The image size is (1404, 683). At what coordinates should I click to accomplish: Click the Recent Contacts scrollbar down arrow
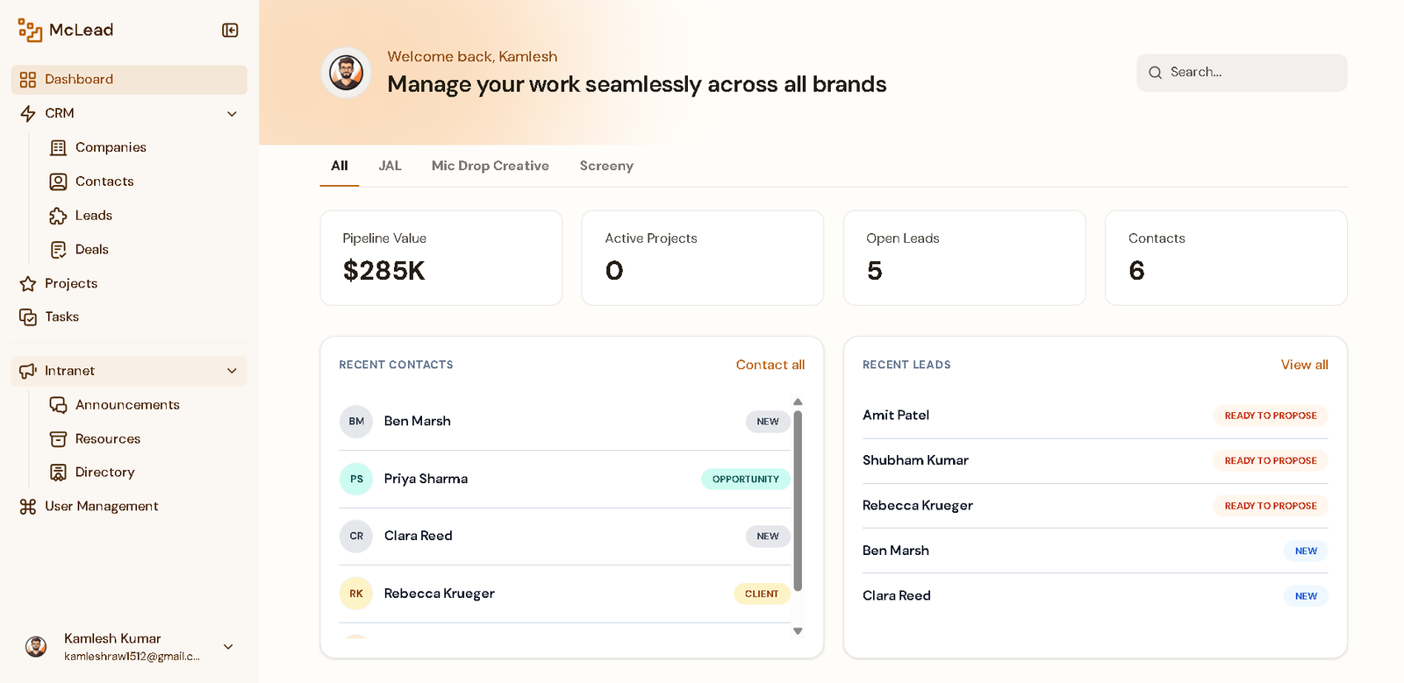[x=798, y=631]
